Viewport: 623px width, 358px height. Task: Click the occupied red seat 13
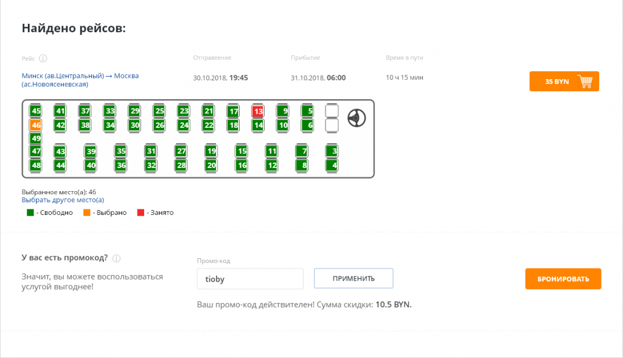pyautogui.click(x=258, y=111)
